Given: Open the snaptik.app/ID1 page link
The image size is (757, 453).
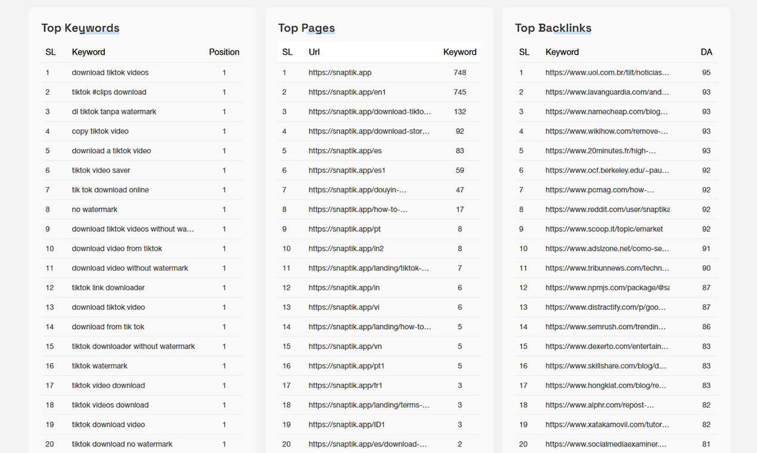Looking at the screenshot, I should 347,425.
